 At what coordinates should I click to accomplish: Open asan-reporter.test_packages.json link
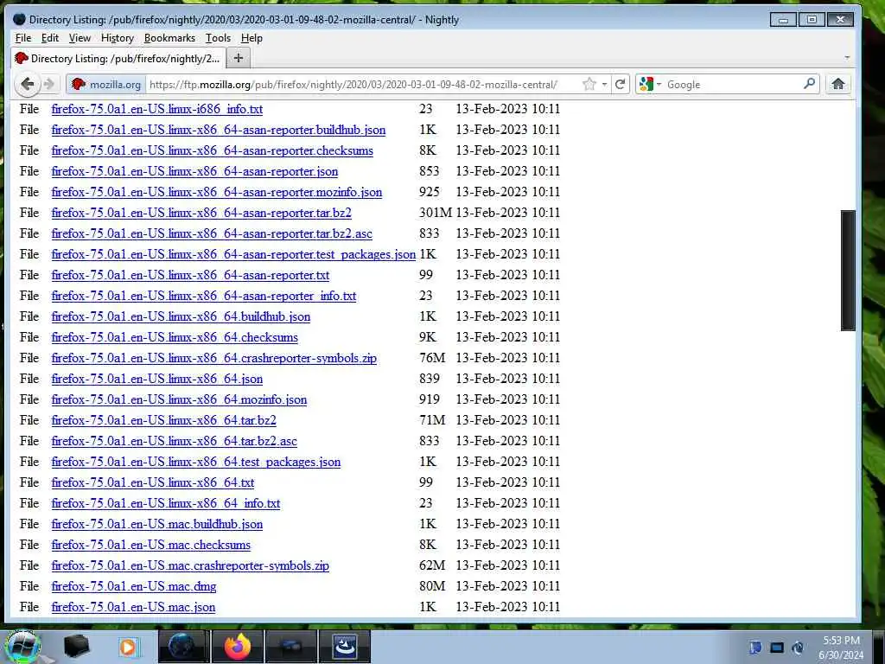click(233, 254)
